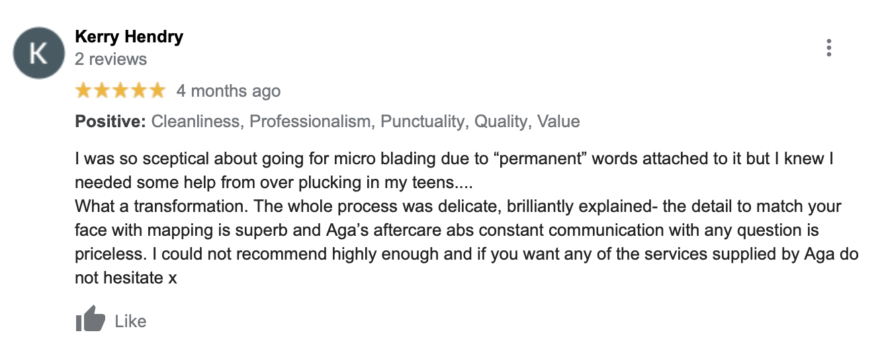Screen dimensions: 880x359
Task: Click the "not hesitate x" closing line
Action: point(126,278)
